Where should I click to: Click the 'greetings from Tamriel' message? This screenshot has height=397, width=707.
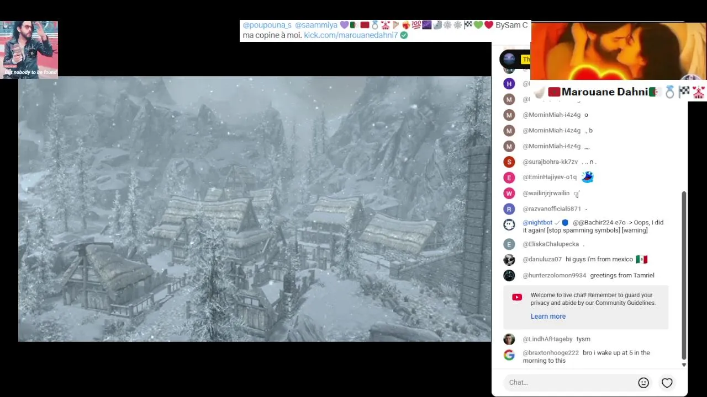tap(622, 275)
